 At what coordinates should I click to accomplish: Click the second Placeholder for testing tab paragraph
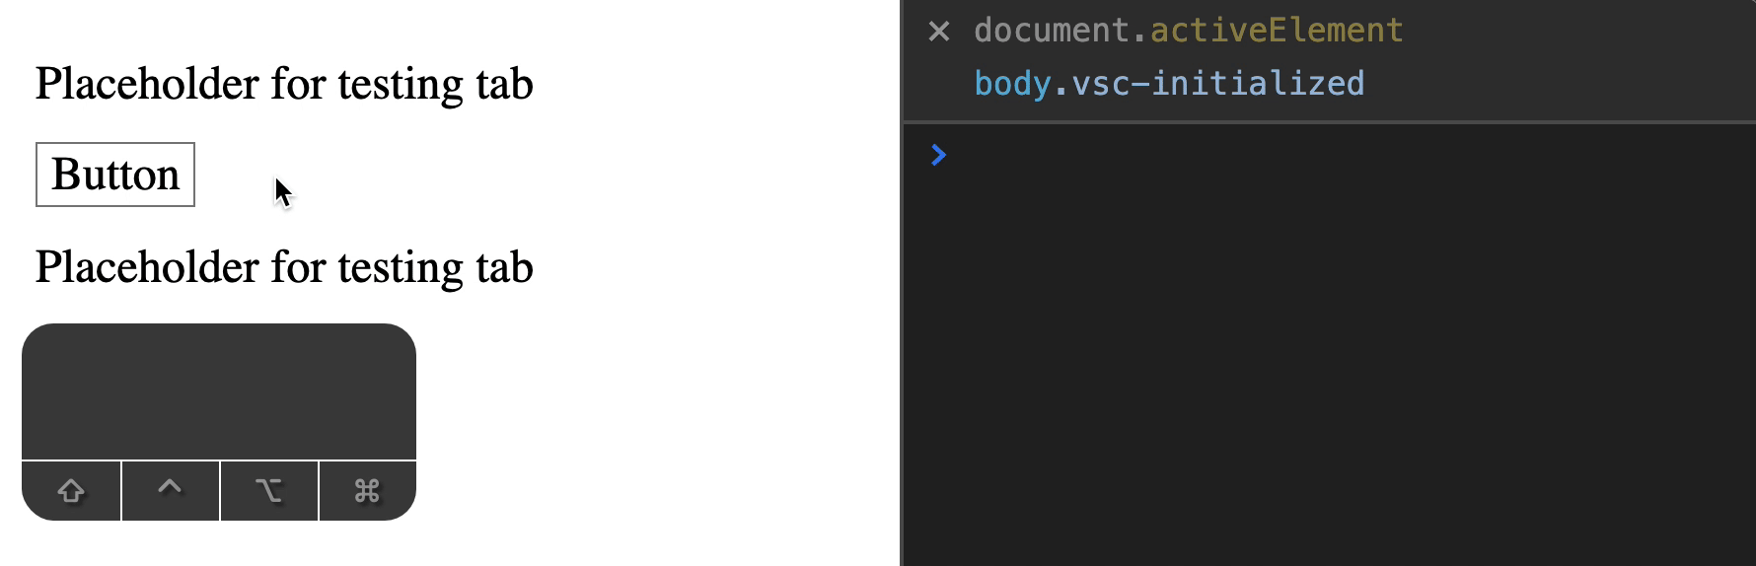tap(284, 267)
